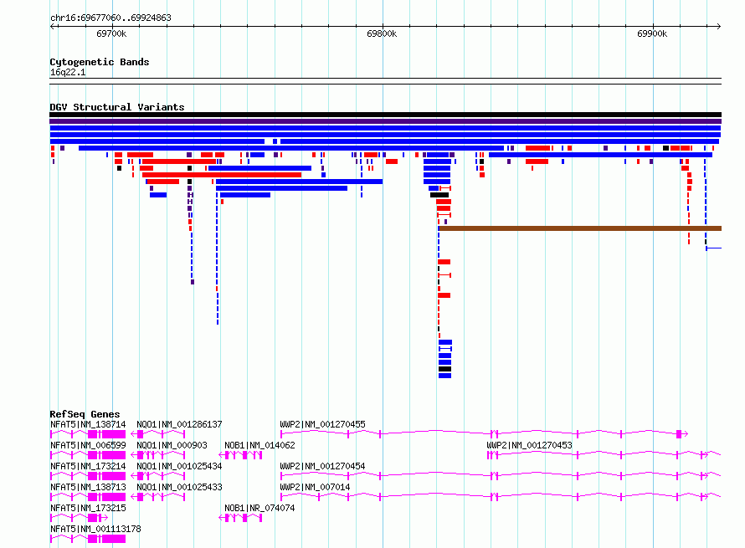Open the NFAT5|NM_138714 gene label
This screenshot has width=745, height=548.
(x=88, y=424)
